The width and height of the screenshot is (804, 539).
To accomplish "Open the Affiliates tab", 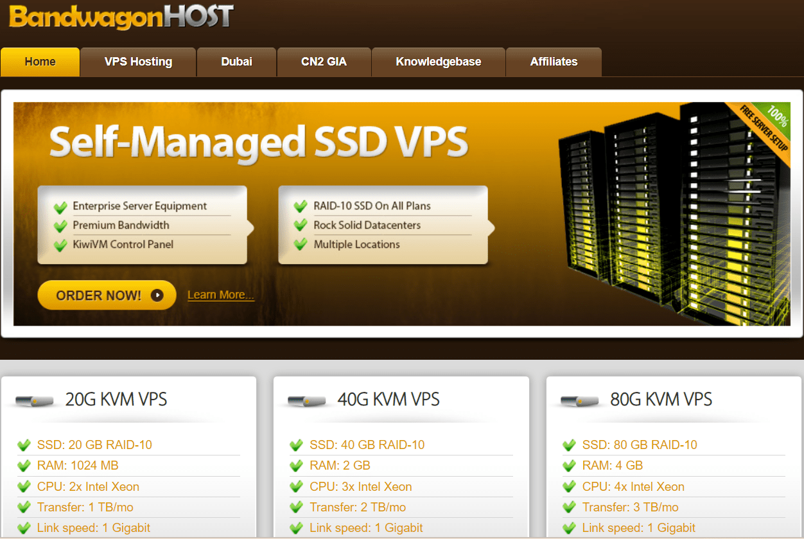I will click(554, 62).
